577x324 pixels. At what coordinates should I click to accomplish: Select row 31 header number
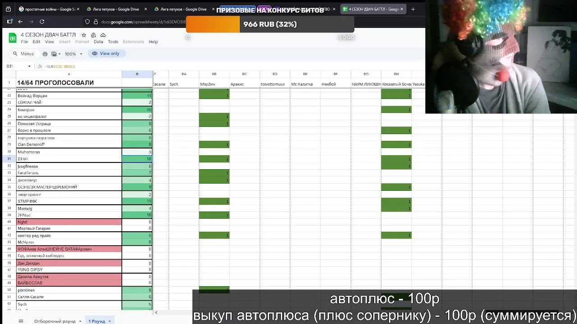tap(9, 159)
